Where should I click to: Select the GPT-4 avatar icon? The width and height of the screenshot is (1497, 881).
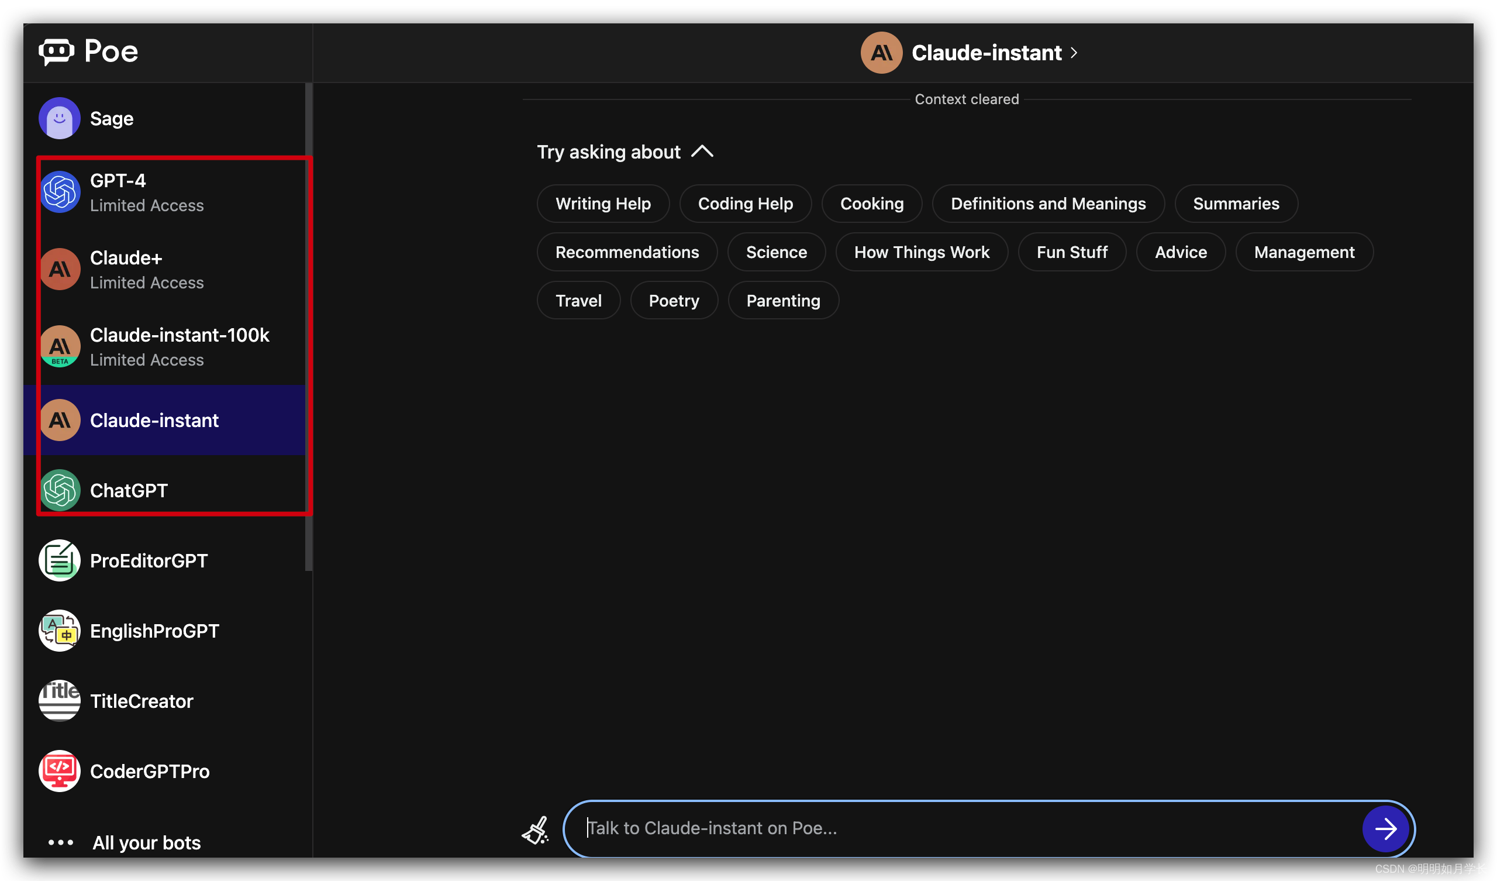60,192
